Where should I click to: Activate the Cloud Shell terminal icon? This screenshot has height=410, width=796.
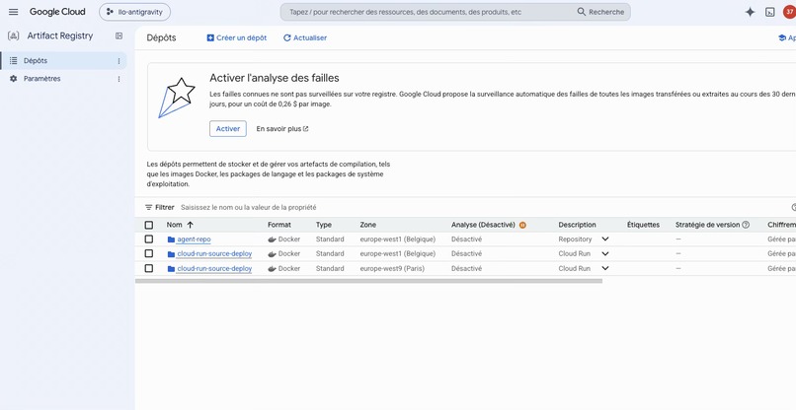pos(770,12)
